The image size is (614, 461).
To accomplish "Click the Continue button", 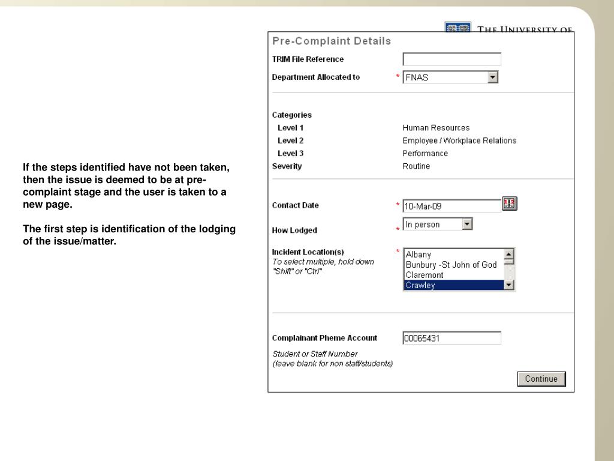I will click(x=541, y=379).
